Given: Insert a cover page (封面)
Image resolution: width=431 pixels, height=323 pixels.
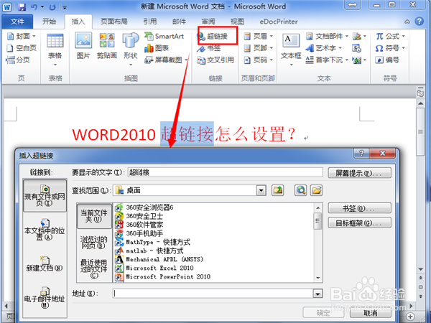Looking at the screenshot, I should tap(22, 36).
